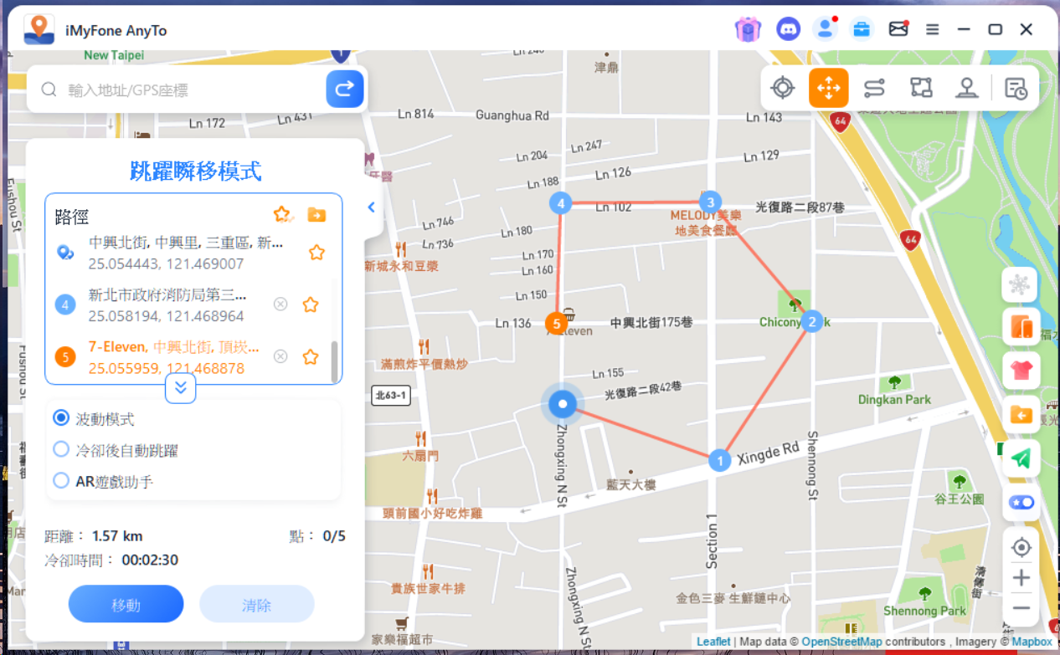Select the jump teleport mode icon
This screenshot has width=1060, height=655.
(x=828, y=88)
